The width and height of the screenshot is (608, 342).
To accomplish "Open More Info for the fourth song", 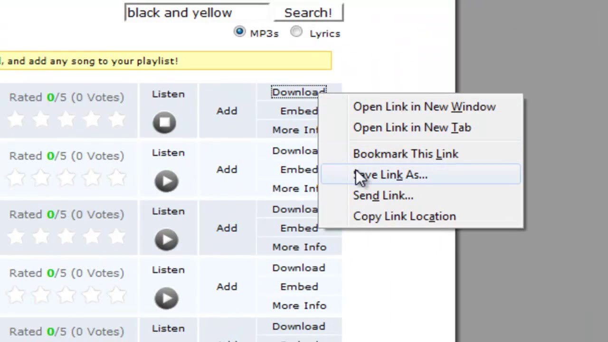I will pyautogui.click(x=299, y=305).
